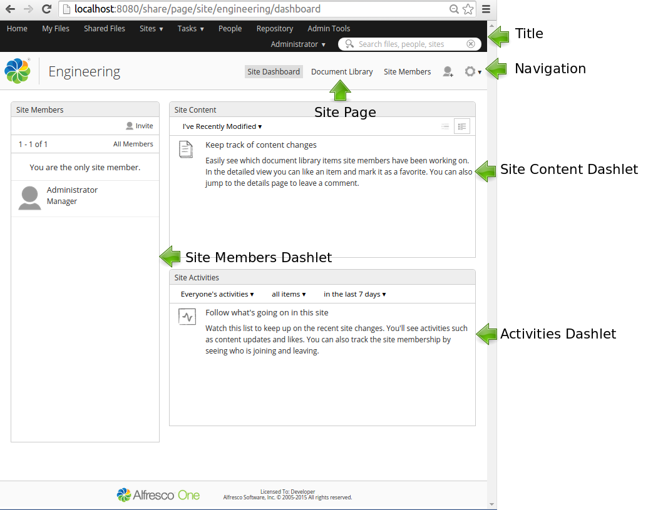
Task: Clear the search box using the x icon
Action: (471, 44)
